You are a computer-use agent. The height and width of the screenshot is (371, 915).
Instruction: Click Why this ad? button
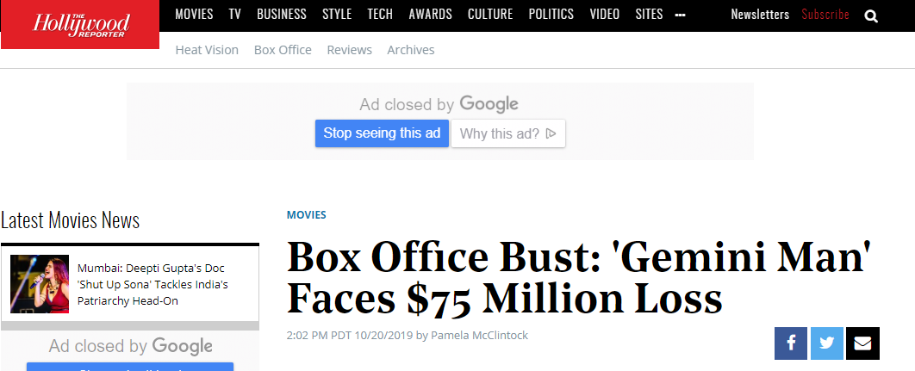pos(508,133)
